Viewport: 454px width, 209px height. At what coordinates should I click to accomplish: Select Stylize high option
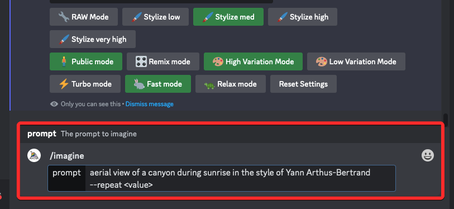click(x=303, y=17)
